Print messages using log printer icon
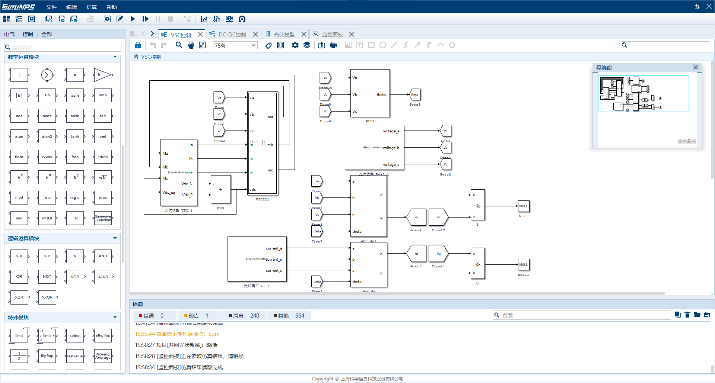 tap(707, 315)
